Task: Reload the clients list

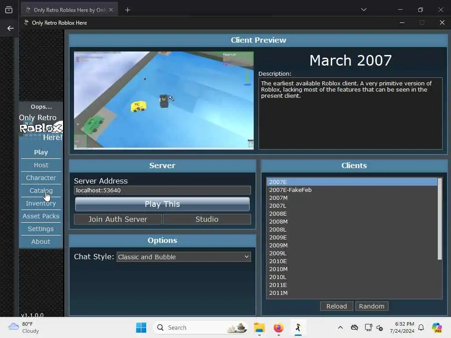Action: 336,306
